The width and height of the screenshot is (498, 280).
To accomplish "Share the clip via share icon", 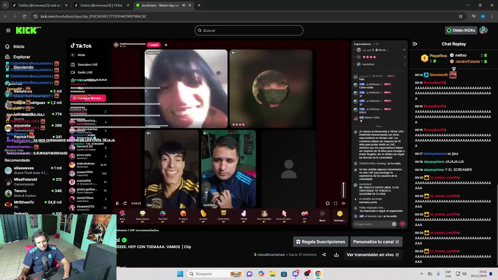I will [324, 255].
